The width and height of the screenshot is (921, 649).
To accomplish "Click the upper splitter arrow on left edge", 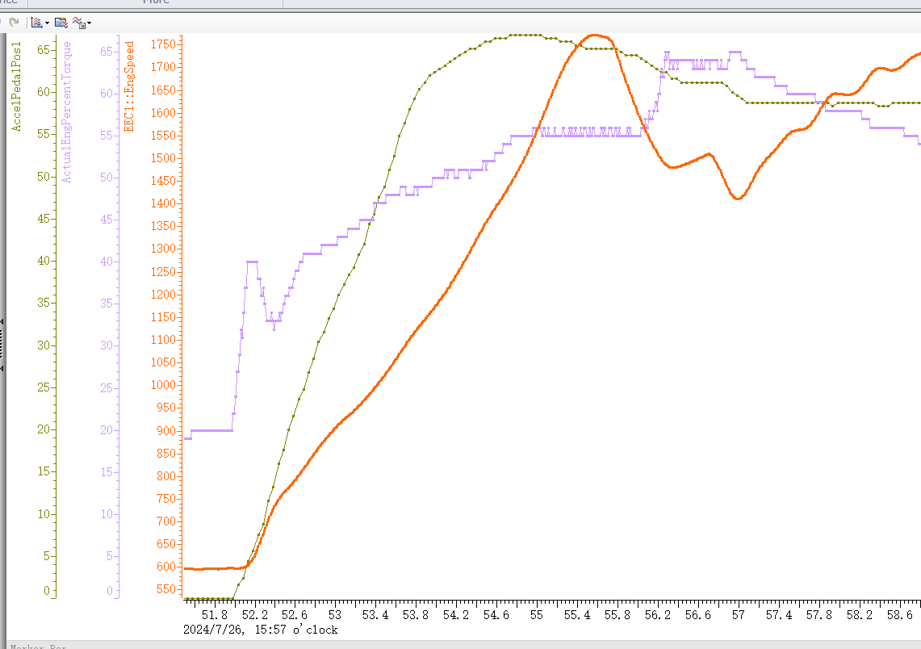I will pyautogui.click(x=2, y=322).
